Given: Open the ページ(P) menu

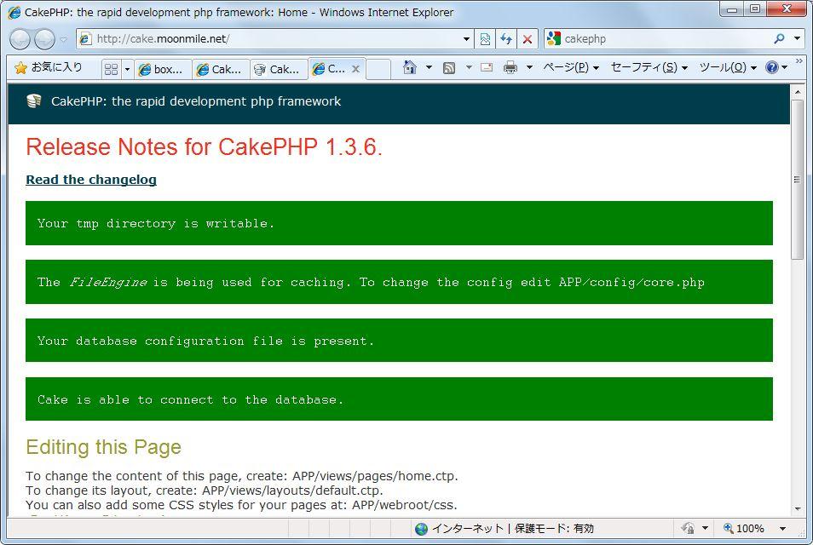Looking at the screenshot, I should click(570, 68).
